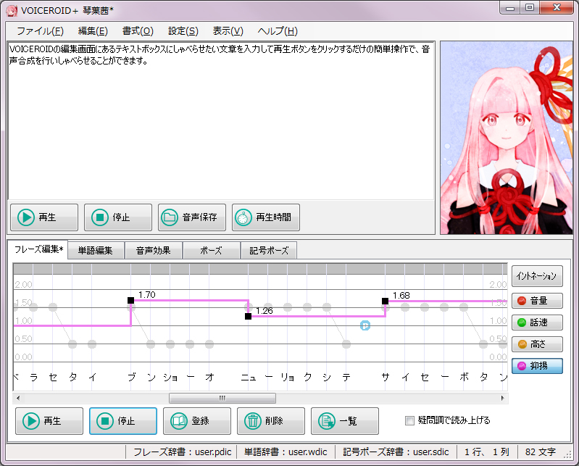Click the scrollbar right arrow
The width and height of the screenshot is (579, 466).
pos(503,398)
